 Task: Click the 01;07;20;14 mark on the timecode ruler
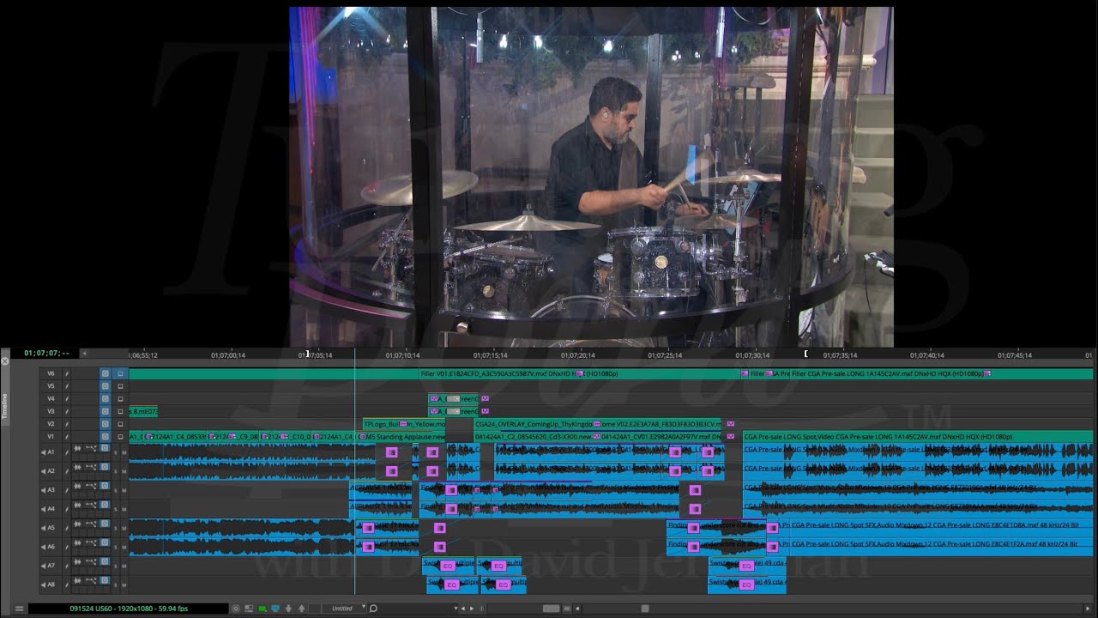[x=577, y=355]
